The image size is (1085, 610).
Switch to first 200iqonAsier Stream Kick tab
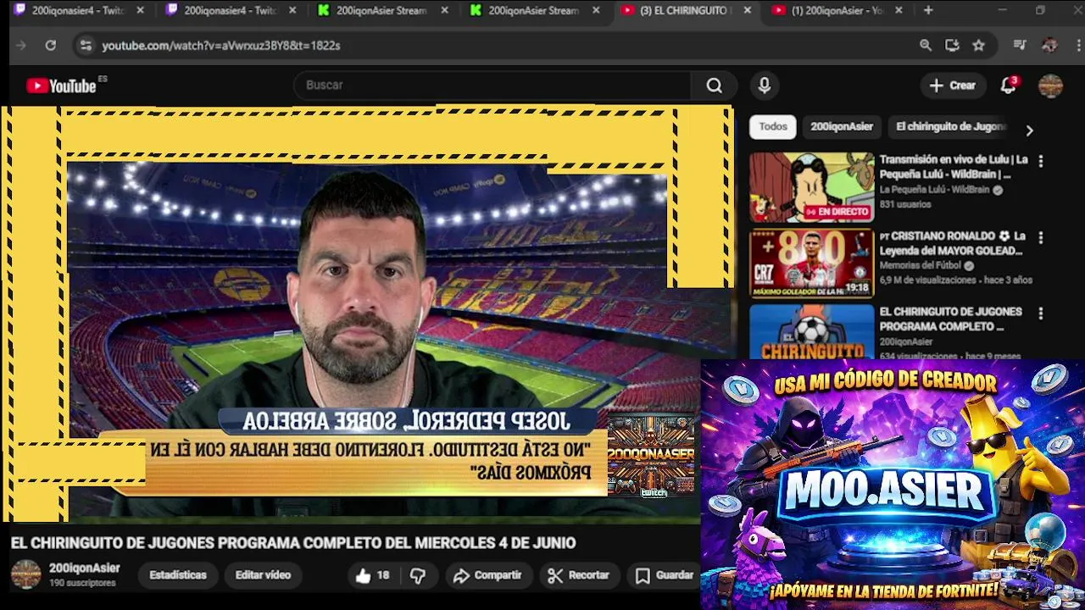[383, 11]
